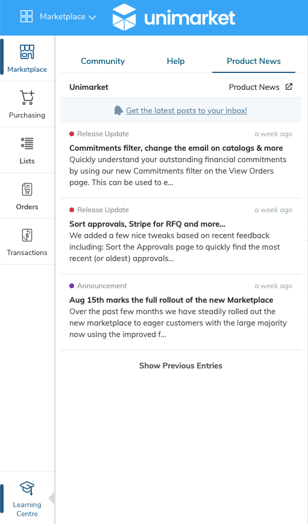Viewport: 308px width, 524px height.
Task: Open the Purchasing cart icon
Action: point(27,98)
